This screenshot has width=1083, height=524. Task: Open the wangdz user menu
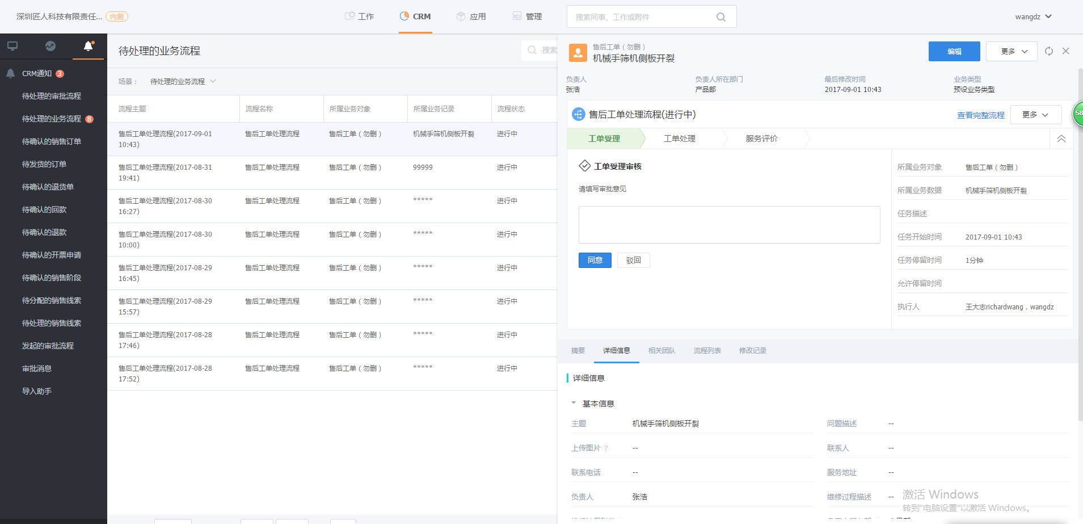1033,16
